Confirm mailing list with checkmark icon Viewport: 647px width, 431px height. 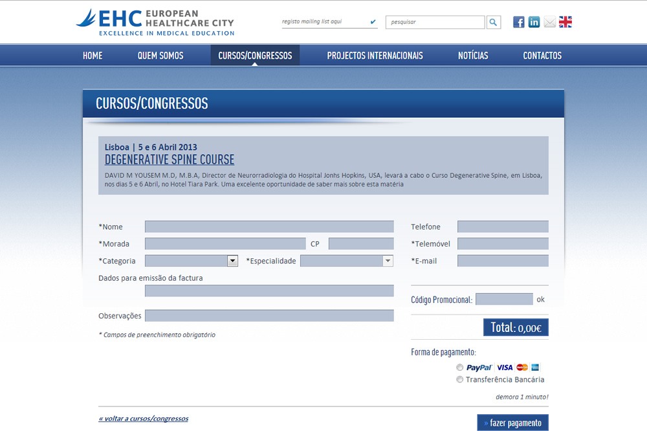point(373,22)
